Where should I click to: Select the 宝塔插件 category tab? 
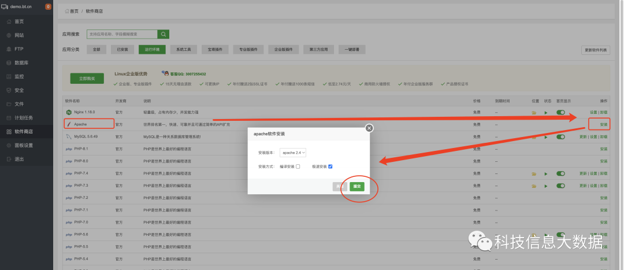(x=215, y=50)
